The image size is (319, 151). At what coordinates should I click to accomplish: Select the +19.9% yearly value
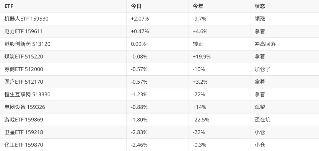pyautogui.click(x=202, y=57)
